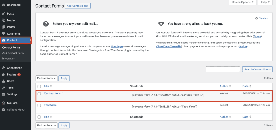
Task: Open the bottom Bulk actions dropdown
Action: (x=46, y=125)
